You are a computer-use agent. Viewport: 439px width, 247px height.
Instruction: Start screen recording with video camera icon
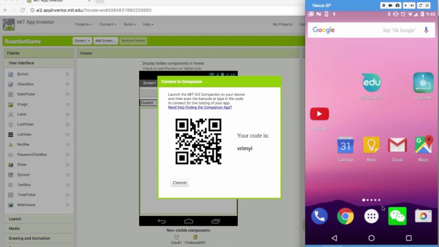[x=390, y=5]
